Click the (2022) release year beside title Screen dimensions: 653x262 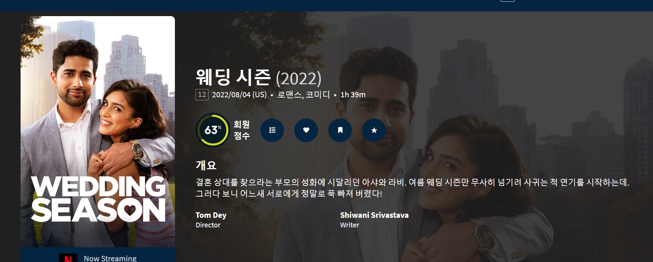[x=299, y=78]
